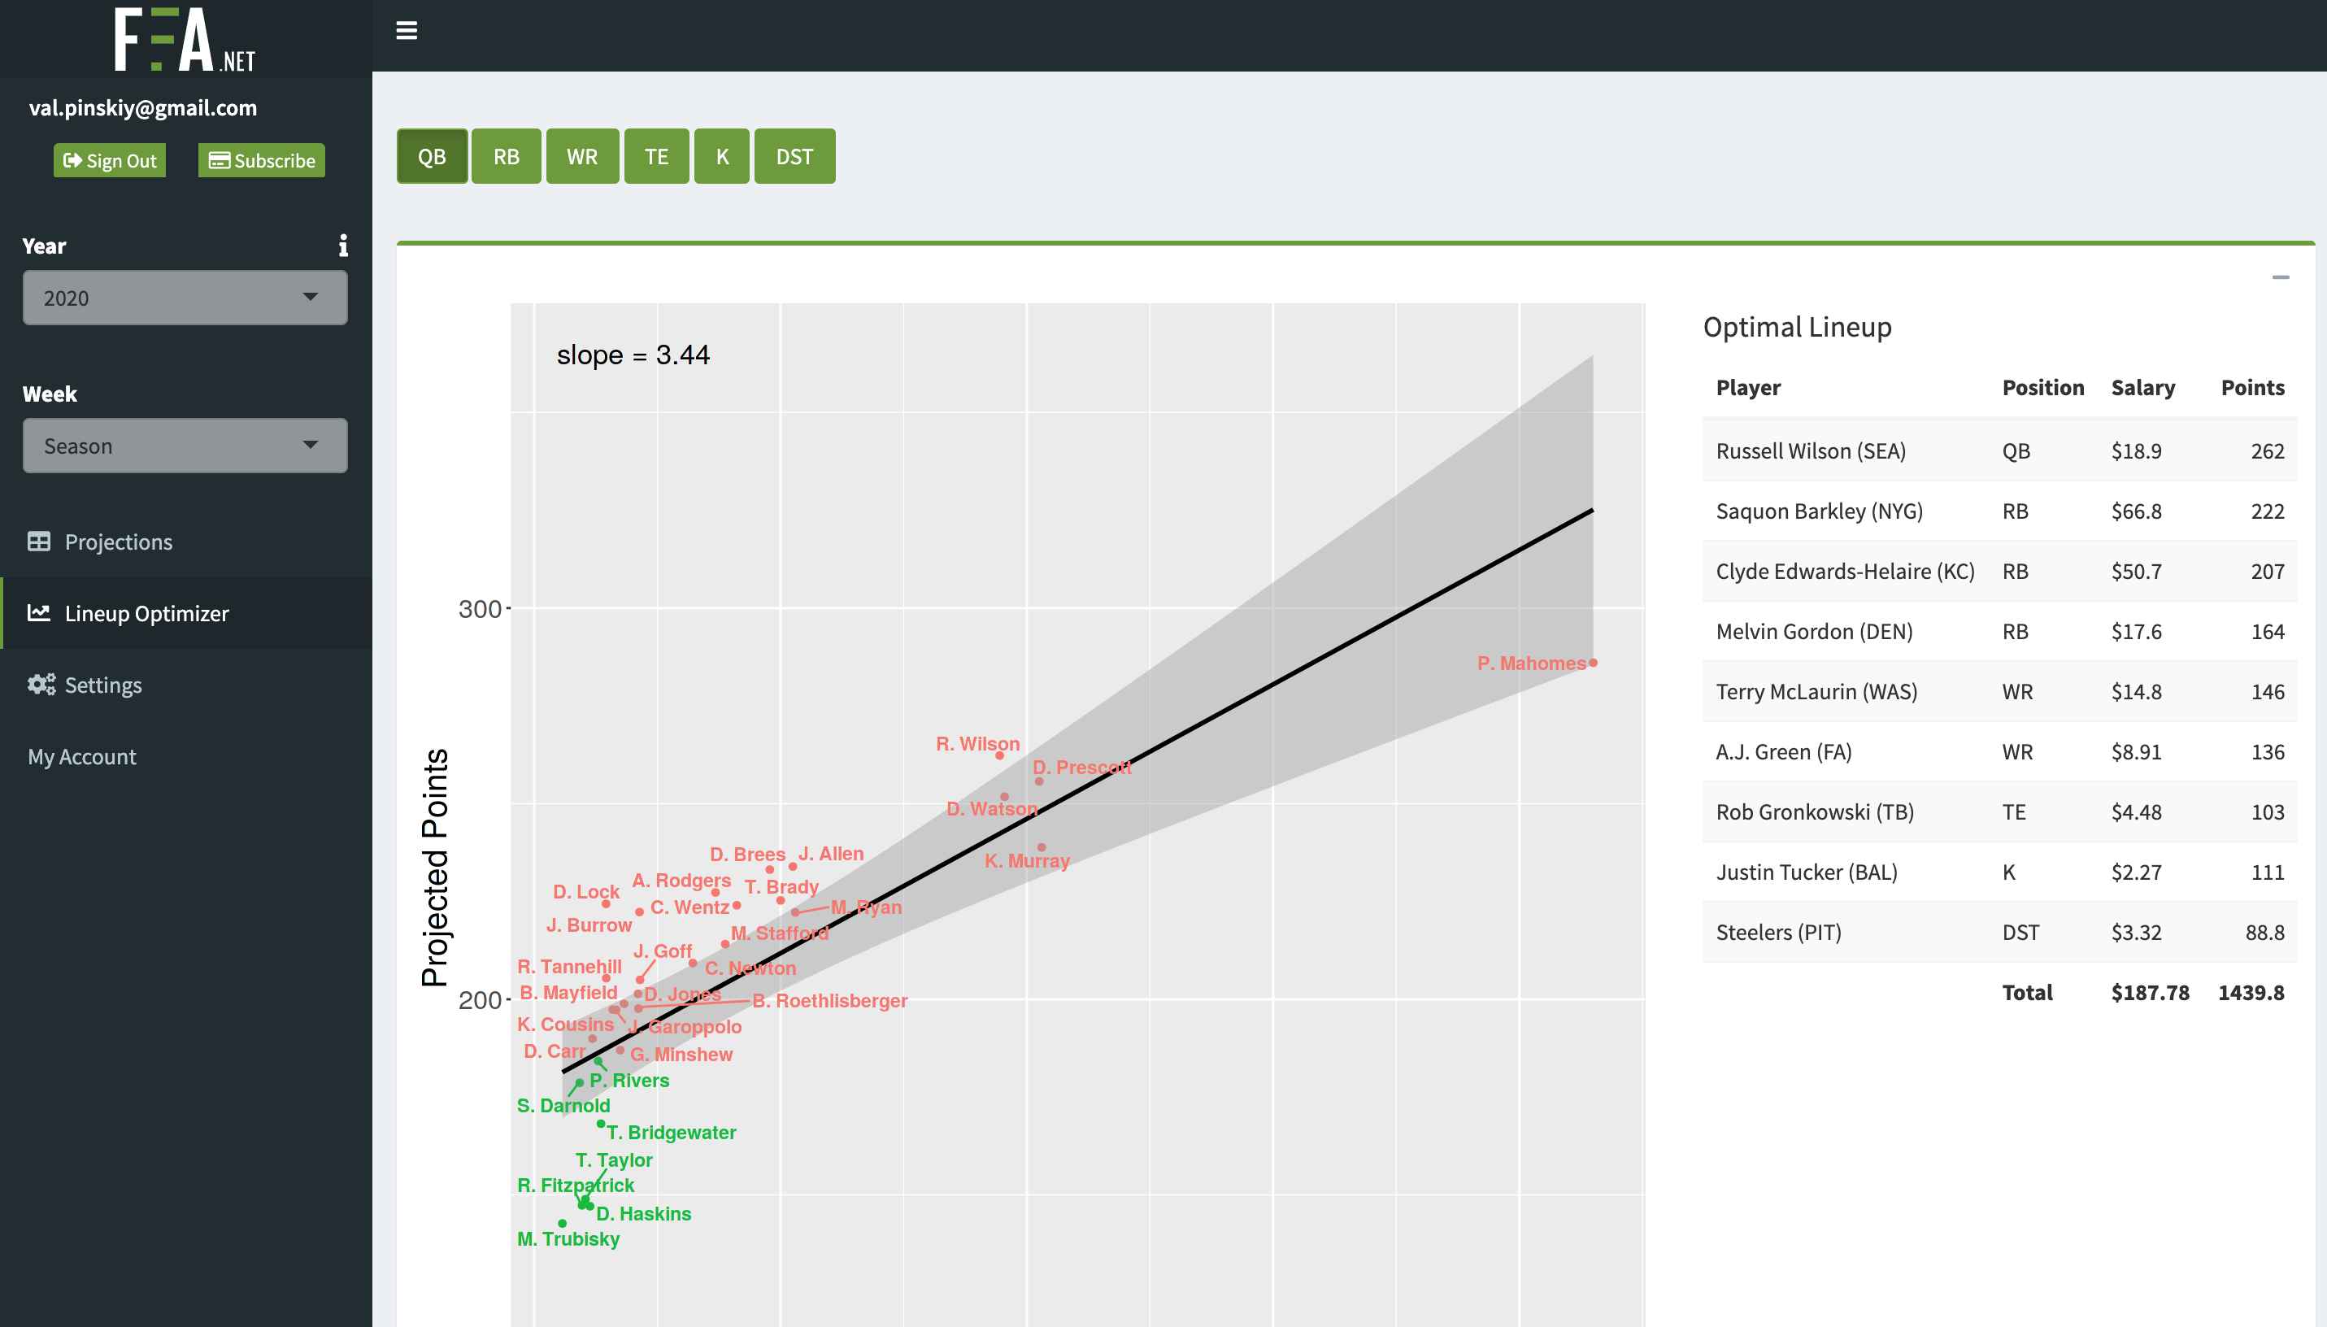The image size is (2327, 1327).
Task: Open the Week dropdown set to Season
Action: point(184,445)
